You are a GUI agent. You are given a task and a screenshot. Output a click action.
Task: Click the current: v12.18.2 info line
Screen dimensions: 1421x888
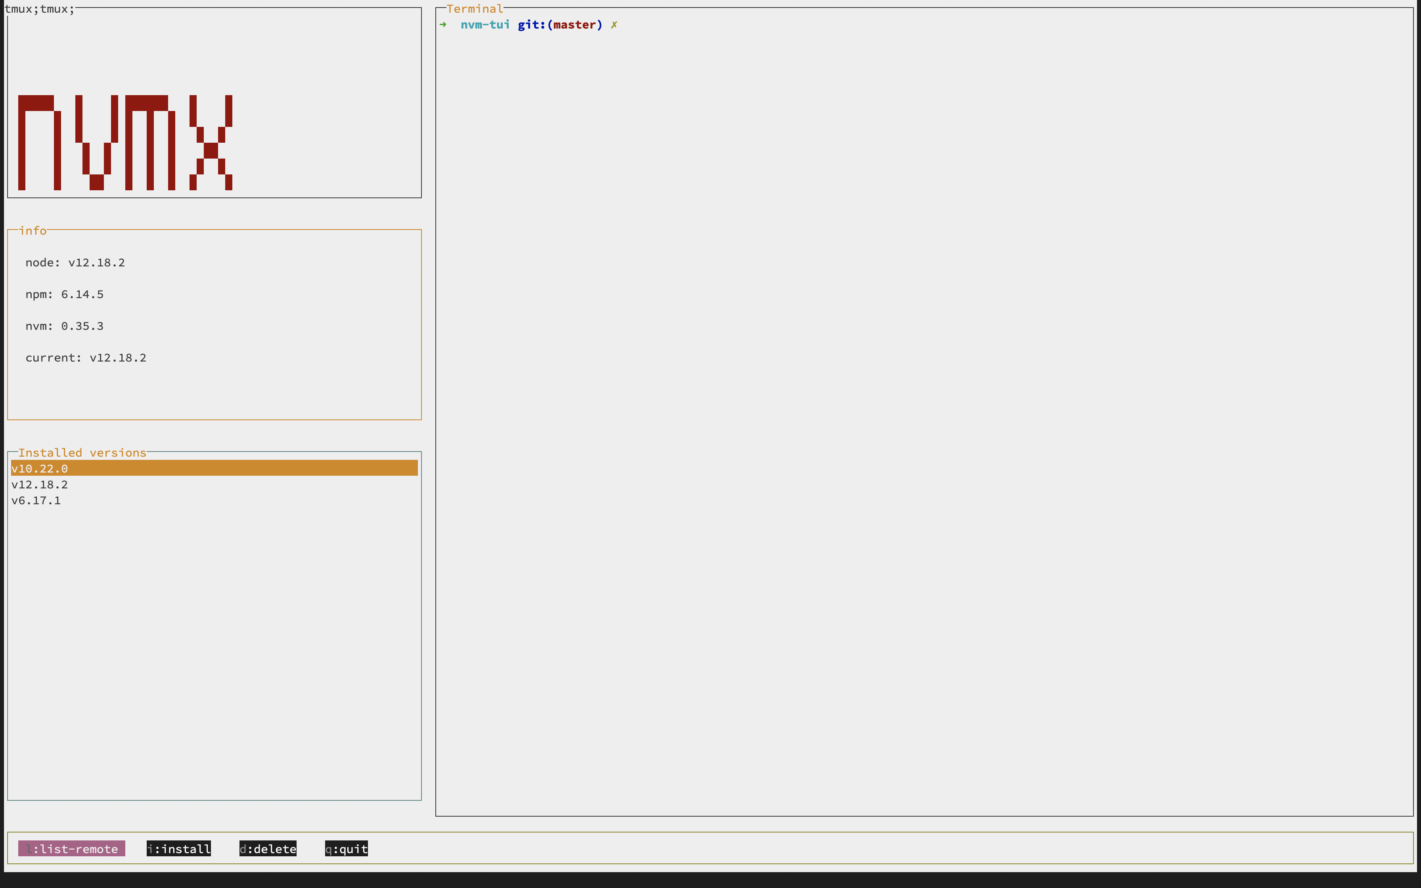pos(86,358)
